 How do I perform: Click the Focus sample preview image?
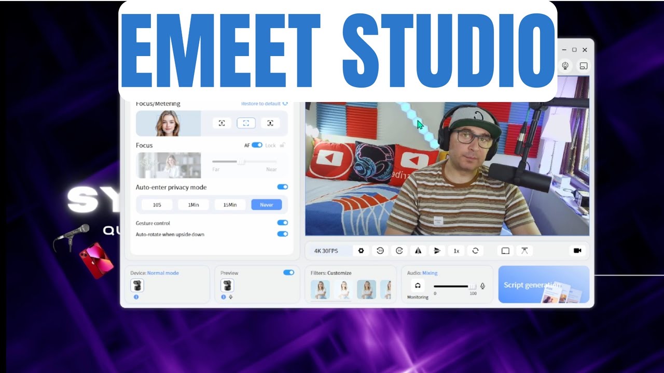tap(168, 165)
